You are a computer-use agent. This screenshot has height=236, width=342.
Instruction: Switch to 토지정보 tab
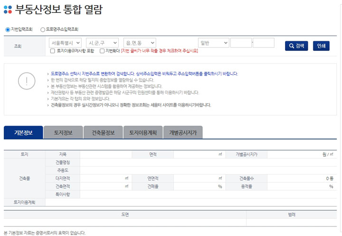click(63, 132)
